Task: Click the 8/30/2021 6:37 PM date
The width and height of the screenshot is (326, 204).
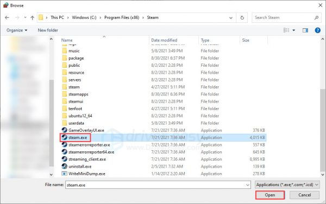Action: [x=168, y=58]
